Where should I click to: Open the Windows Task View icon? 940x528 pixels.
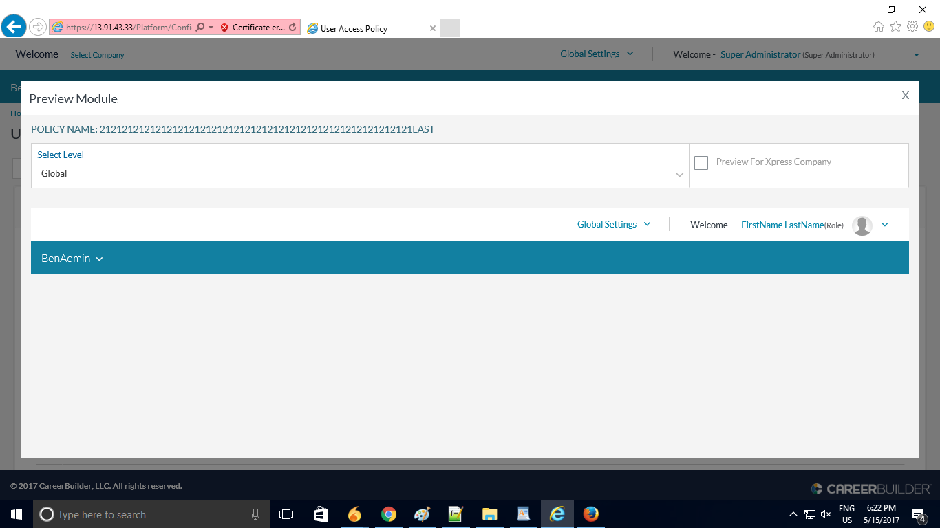[286, 514]
